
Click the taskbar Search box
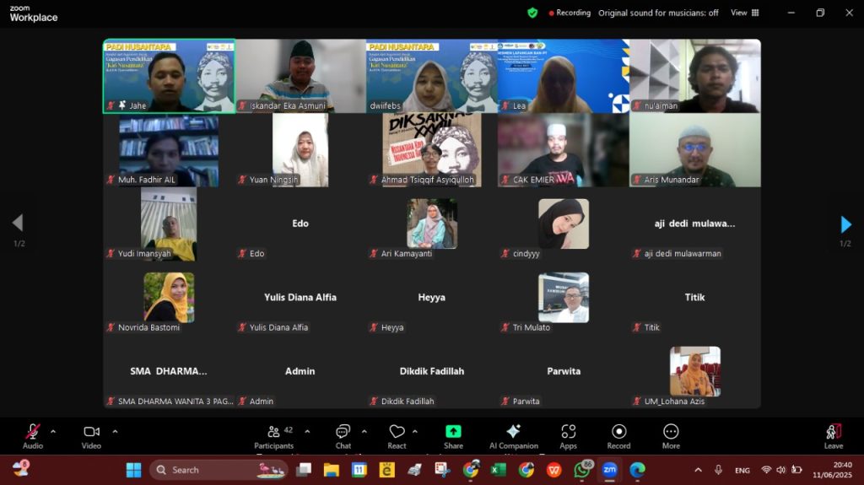click(219, 470)
